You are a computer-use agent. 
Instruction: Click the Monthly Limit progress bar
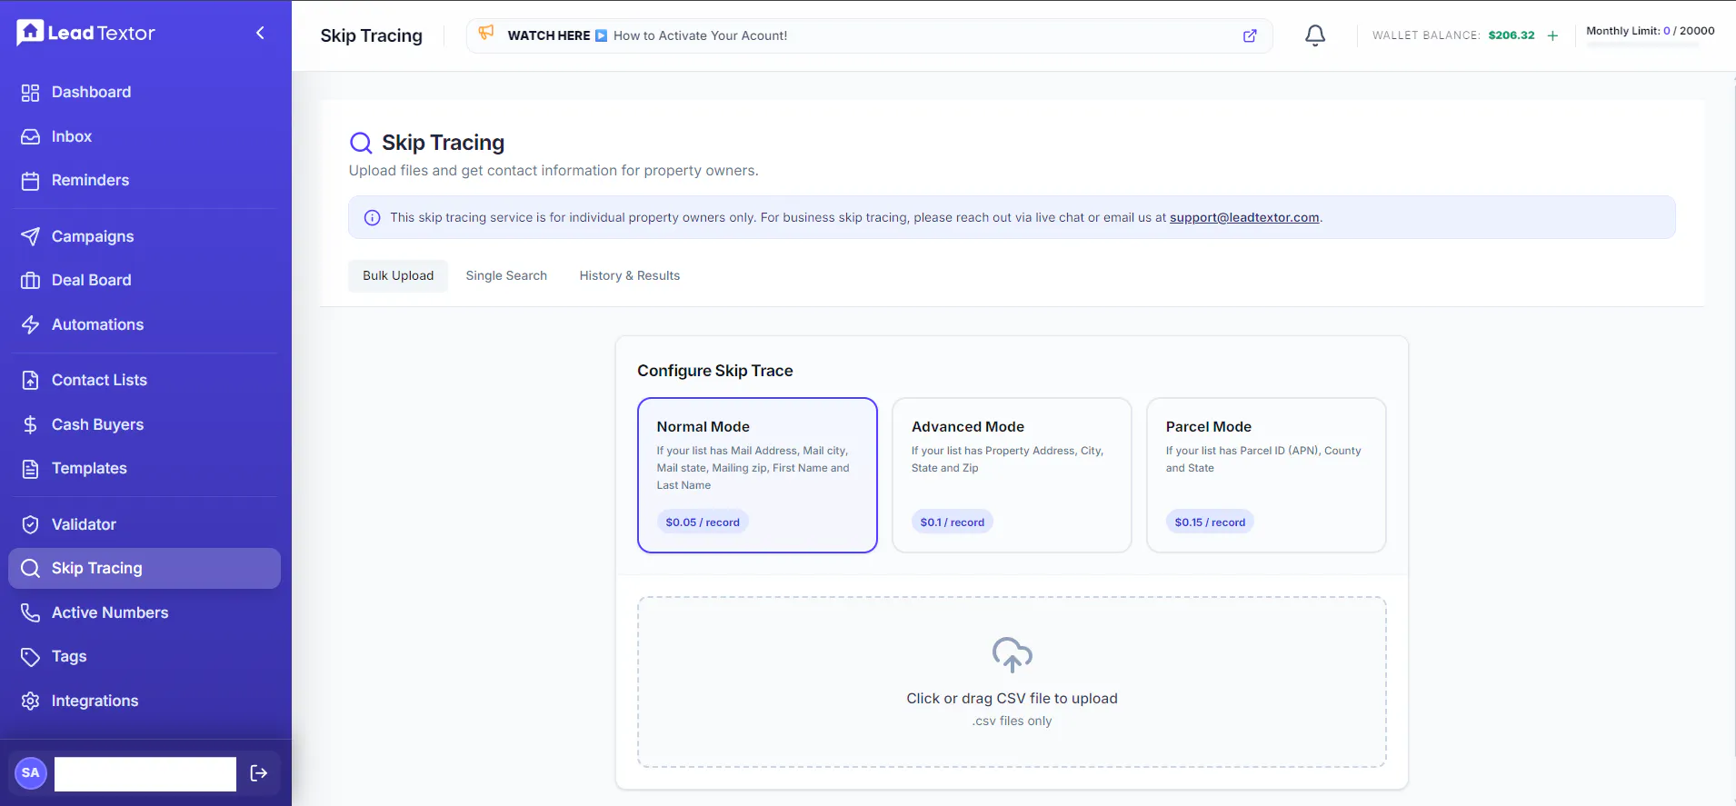pyautogui.click(x=1642, y=45)
